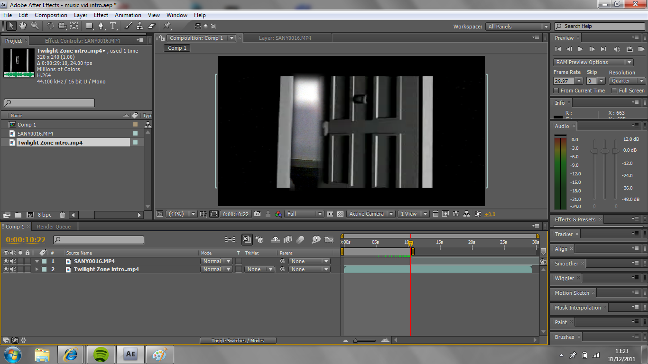Toggle Preserve Transparency for SANY0016.MP4
The height and width of the screenshot is (364, 648).
[239, 261]
